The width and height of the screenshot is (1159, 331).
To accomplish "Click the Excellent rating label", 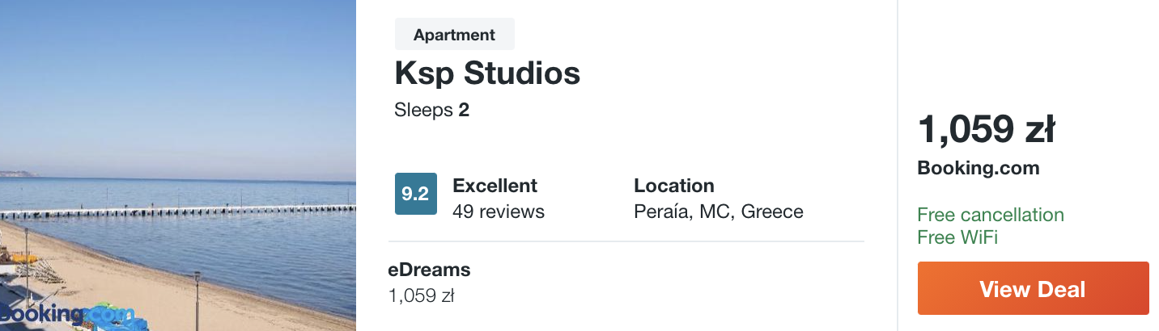I will pos(495,186).
